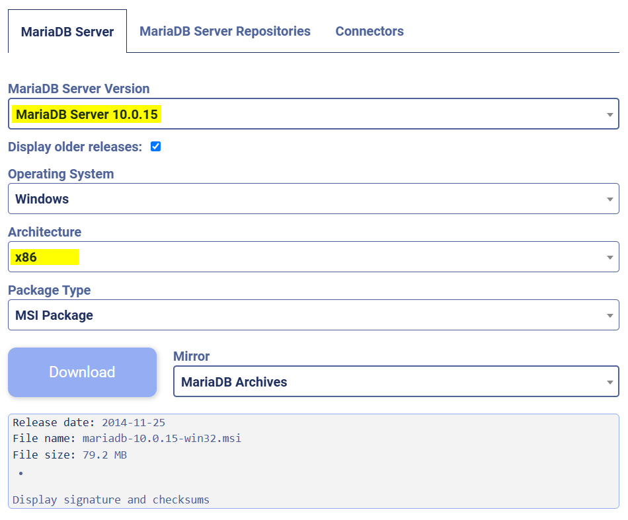Select the MariaDB Server tab

(67, 31)
